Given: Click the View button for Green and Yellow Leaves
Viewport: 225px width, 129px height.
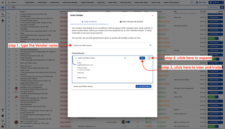Looking at the screenshot, I should 142,58.
